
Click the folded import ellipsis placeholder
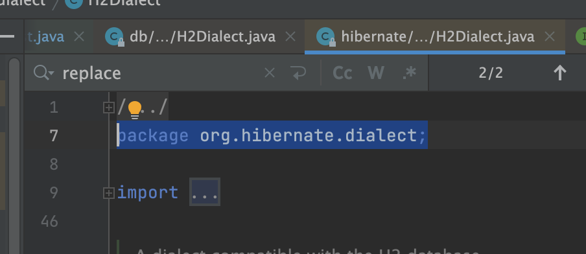[x=204, y=192]
